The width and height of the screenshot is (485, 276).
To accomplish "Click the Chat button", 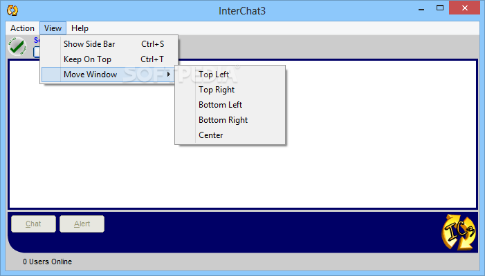I will [x=33, y=224].
